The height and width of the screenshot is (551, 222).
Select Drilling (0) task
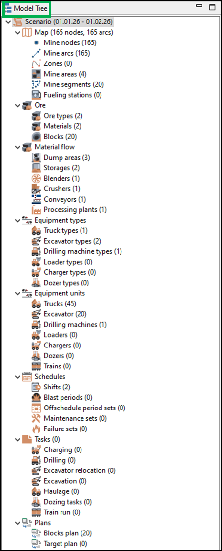(x=60, y=460)
